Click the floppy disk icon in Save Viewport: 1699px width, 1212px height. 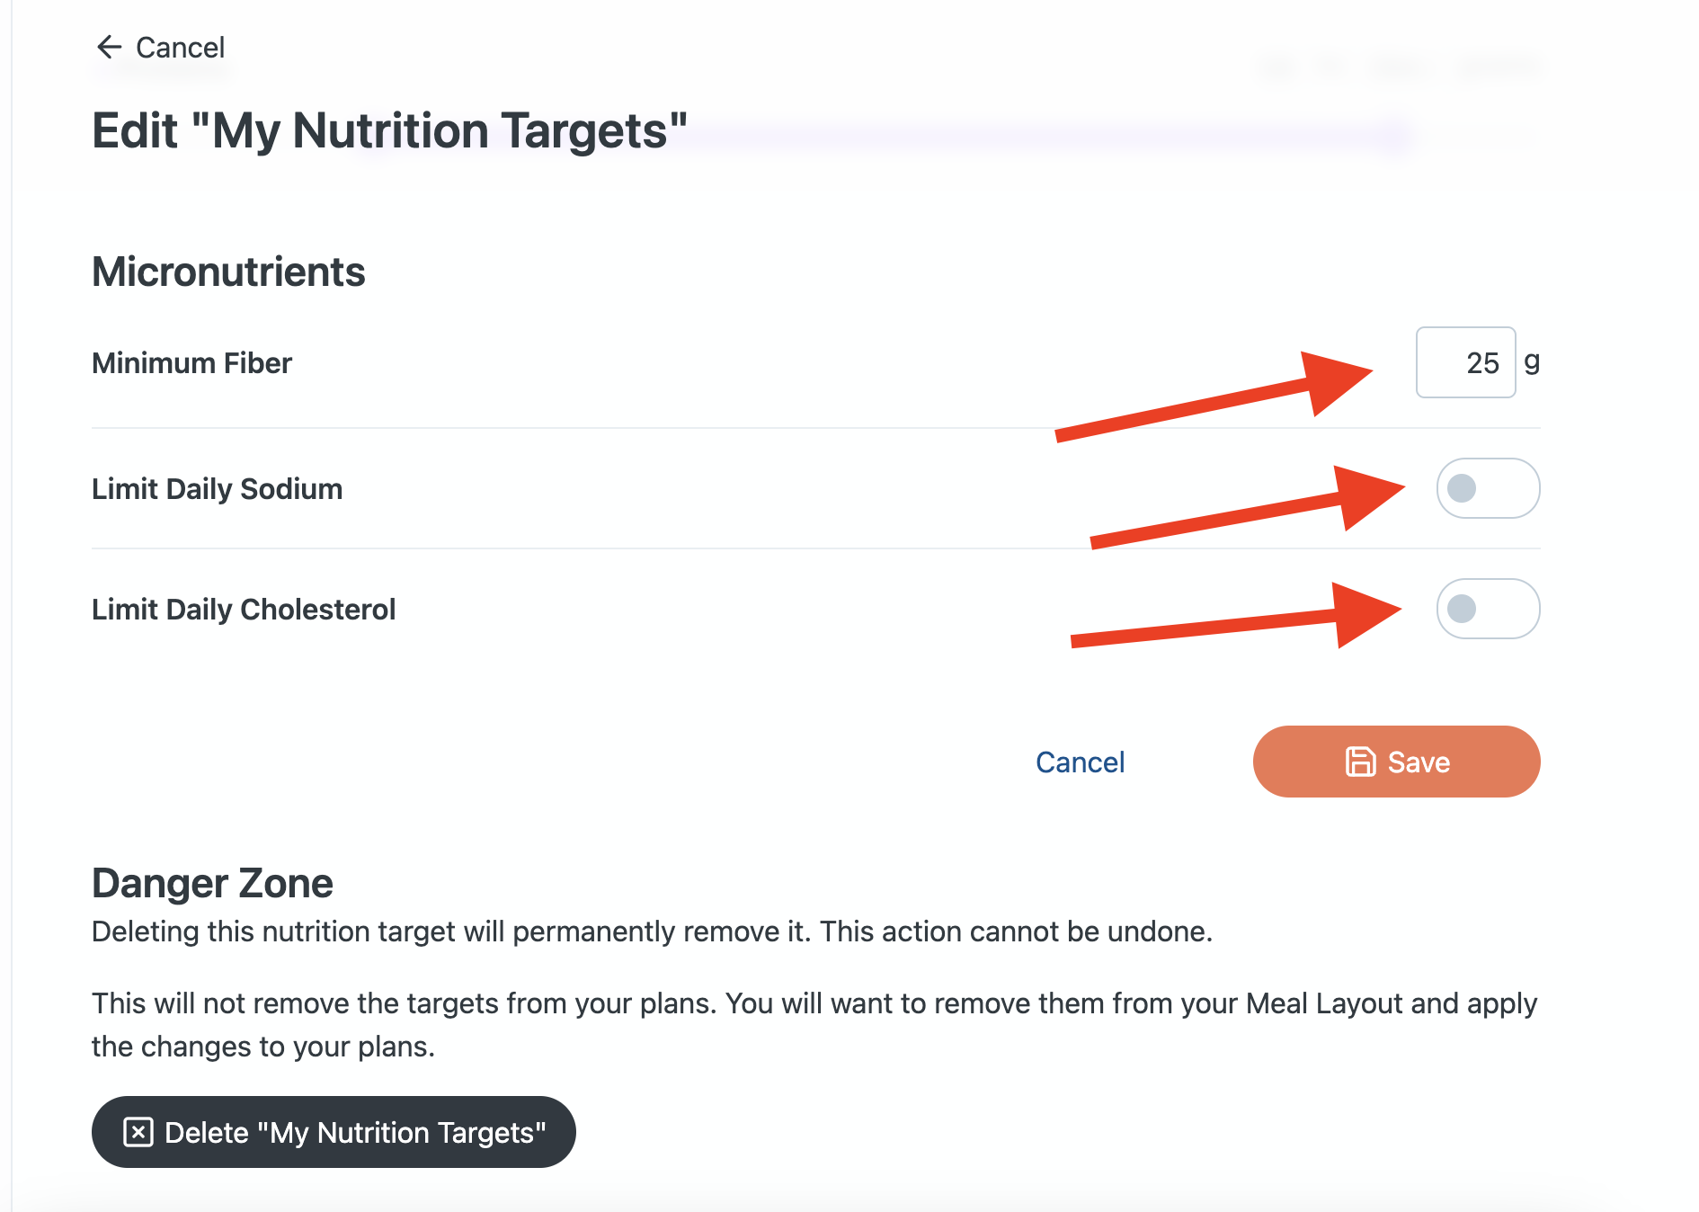coord(1360,762)
